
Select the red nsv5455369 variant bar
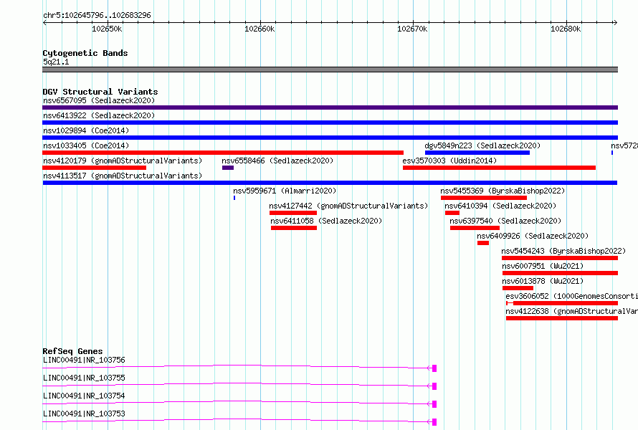tap(484, 198)
